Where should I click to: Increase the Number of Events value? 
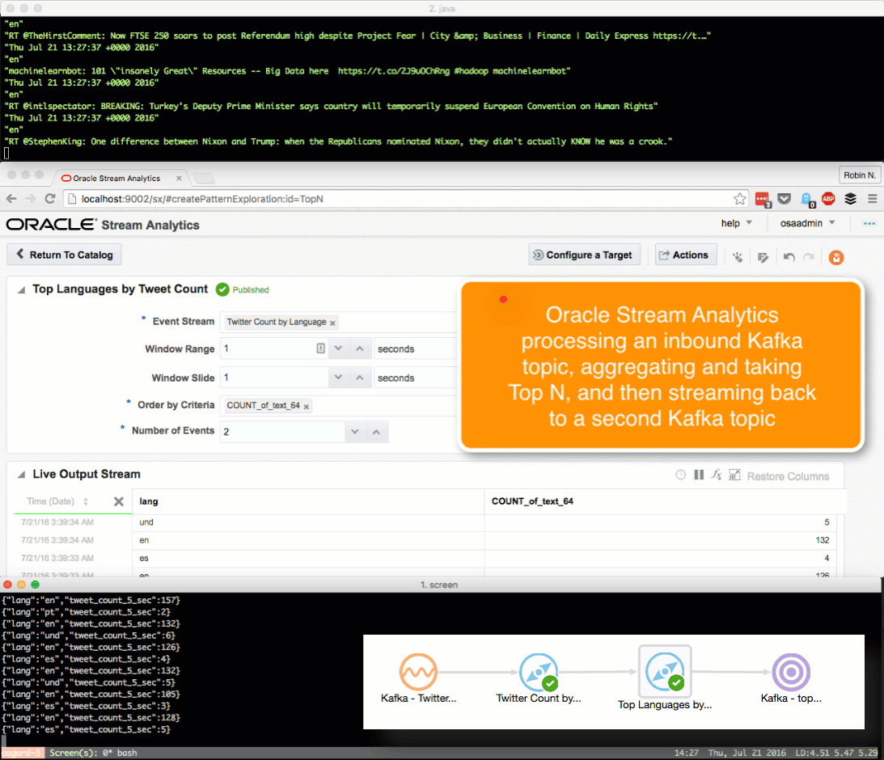click(x=376, y=432)
